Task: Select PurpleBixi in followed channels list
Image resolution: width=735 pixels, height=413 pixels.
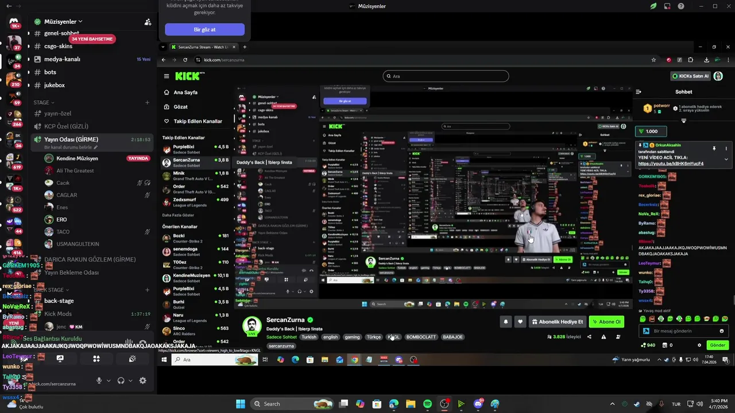Action: pos(195,149)
